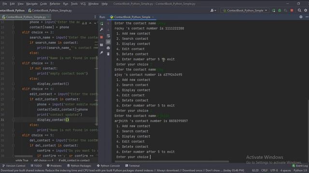Viewport: 309px width, 173px height.
Task: Print the console output
Action: coord(108,48)
